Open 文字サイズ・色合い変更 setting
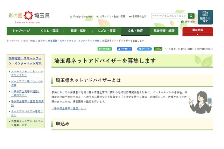The width and height of the screenshot is (224, 149). click(x=111, y=16)
